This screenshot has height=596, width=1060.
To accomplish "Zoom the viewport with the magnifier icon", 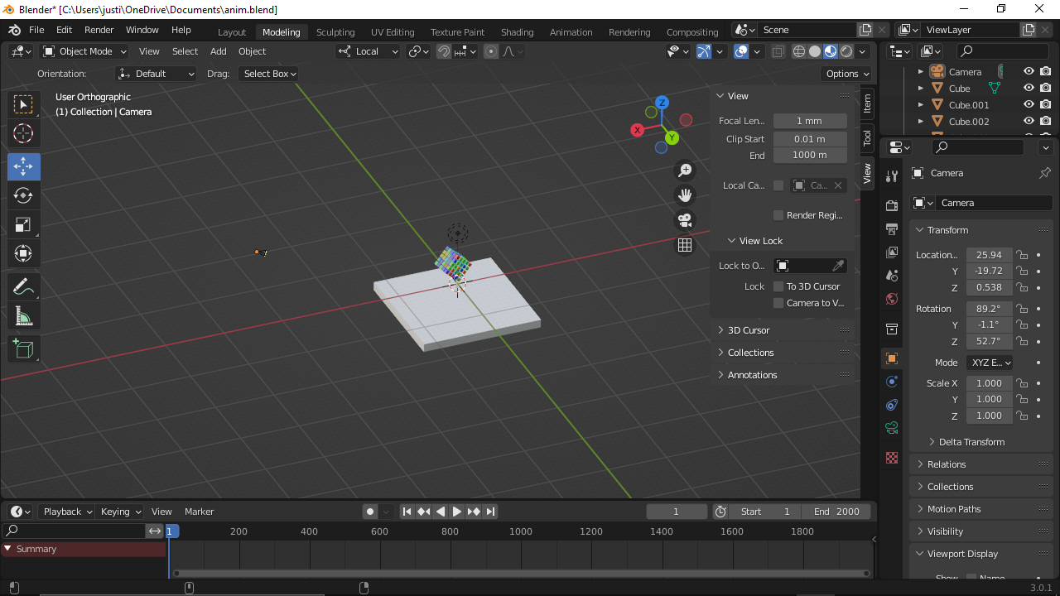I will (685, 170).
